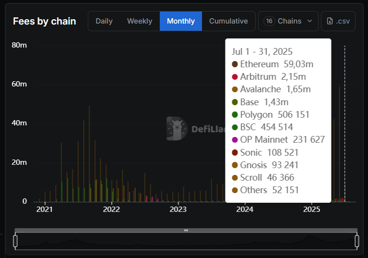
Task: Click the 16 chain count badge
Action: point(269,21)
